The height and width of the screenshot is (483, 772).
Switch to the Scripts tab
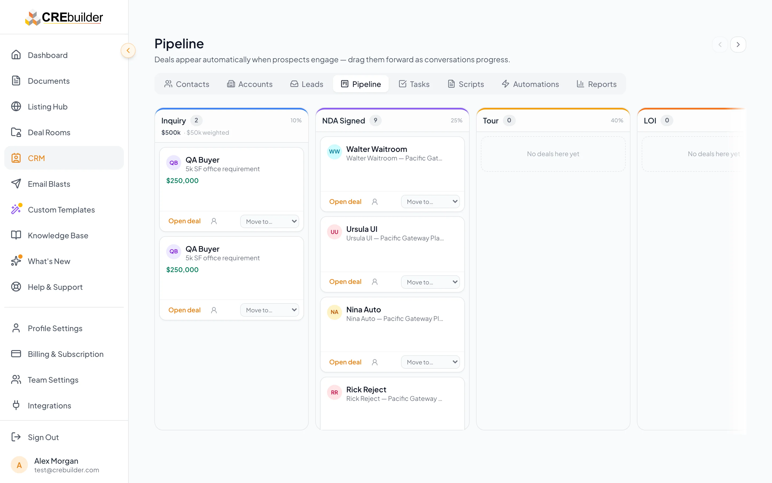[466, 84]
